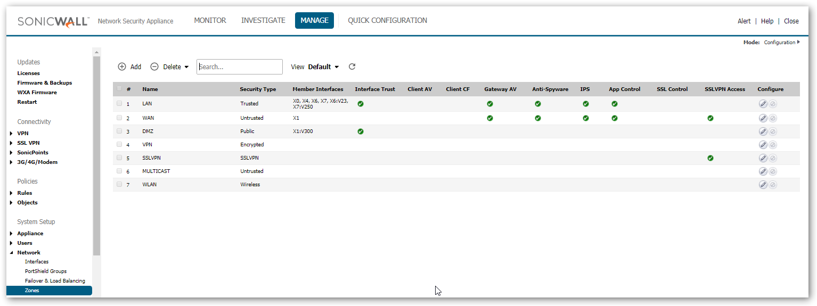Edit the WAN zone via pencil icon
Image resolution: width=817 pixels, height=306 pixels.
point(763,118)
